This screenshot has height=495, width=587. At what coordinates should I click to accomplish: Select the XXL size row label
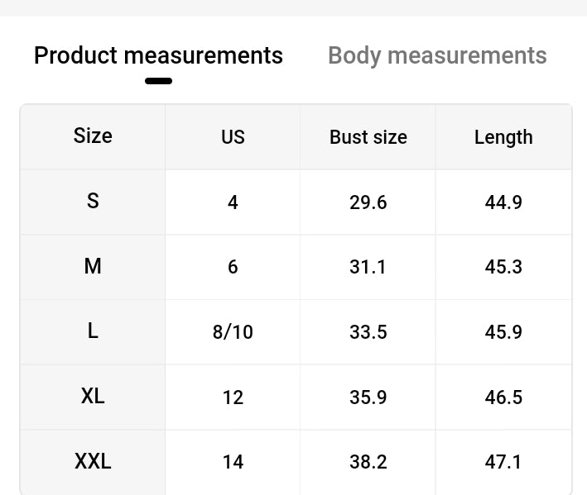click(93, 461)
